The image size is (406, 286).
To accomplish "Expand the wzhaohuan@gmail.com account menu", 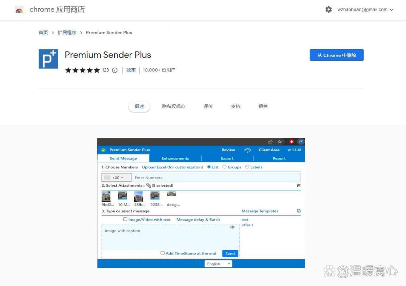I will [365, 10].
